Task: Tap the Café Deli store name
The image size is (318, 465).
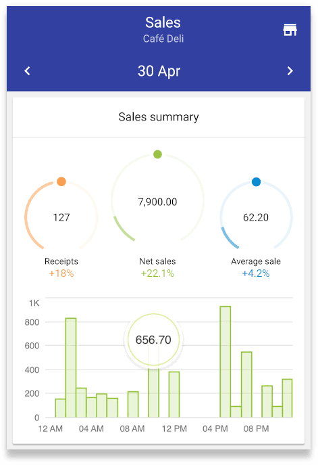Action: click(163, 39)
